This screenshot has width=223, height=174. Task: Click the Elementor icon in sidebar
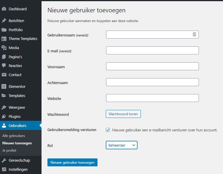tap(4, 86)
